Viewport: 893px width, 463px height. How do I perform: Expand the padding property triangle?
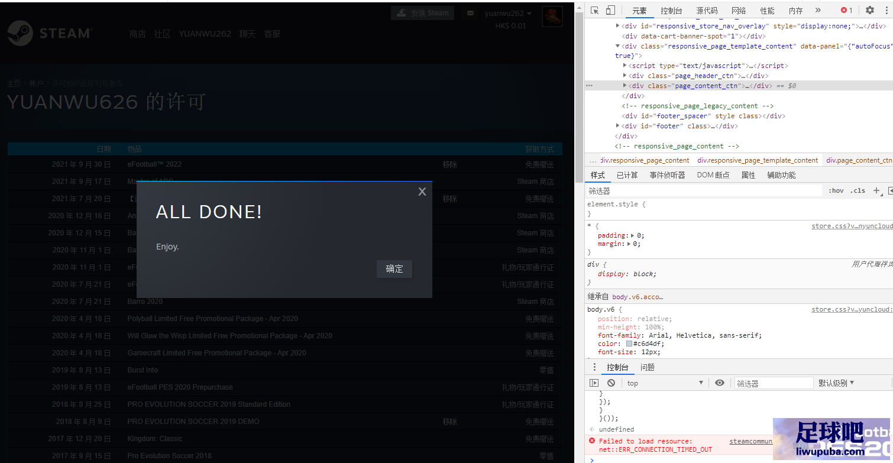click(x=633, y=235)
